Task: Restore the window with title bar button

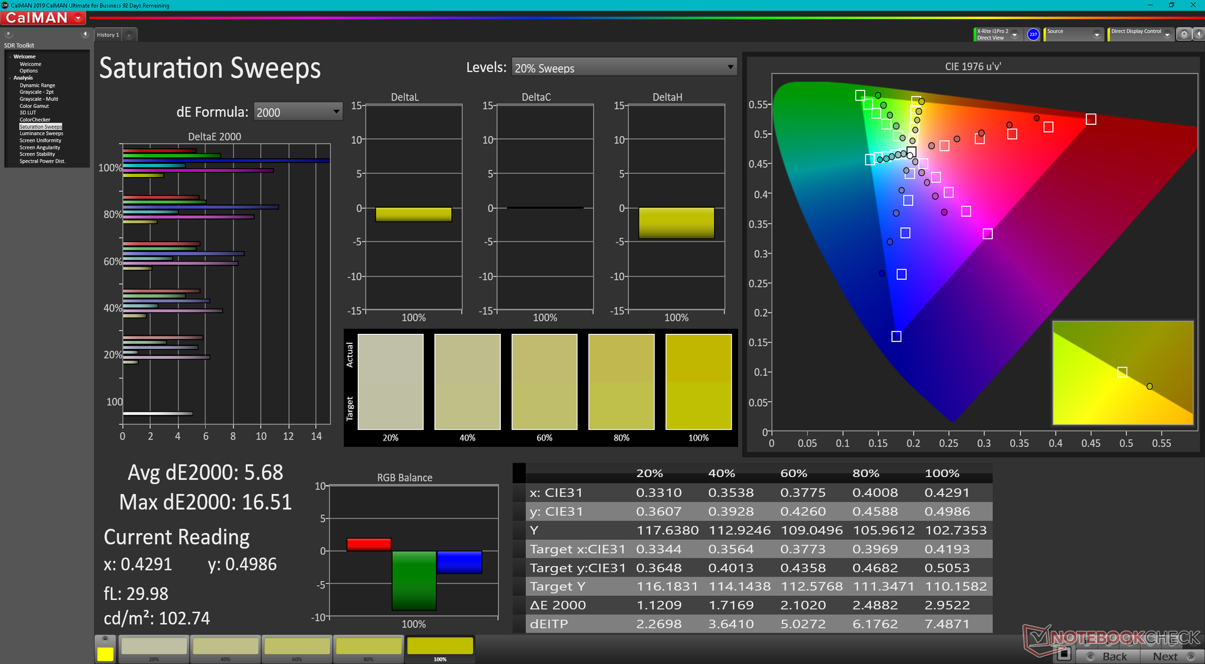Action: click(1171, 5)
